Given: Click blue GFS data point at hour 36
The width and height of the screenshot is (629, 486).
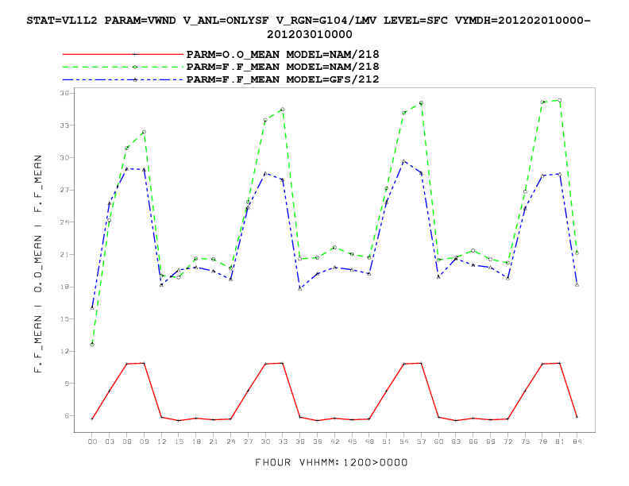Looking at the screenshot, I should click(300, 289).
